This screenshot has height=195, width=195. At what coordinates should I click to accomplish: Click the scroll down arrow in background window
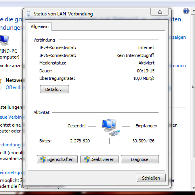click(193, 188)
